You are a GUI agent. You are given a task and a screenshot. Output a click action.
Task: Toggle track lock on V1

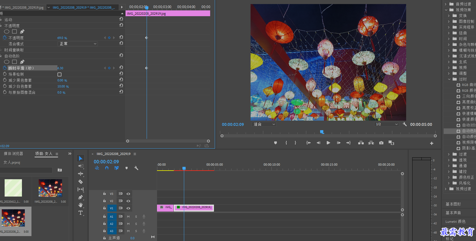[x=104, y=208]
